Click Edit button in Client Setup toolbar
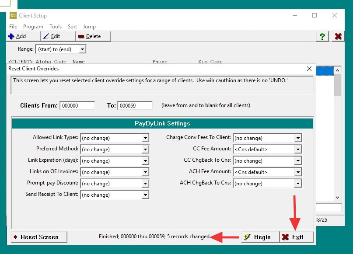This screenshot has width=353, height=254. [58, 36]
